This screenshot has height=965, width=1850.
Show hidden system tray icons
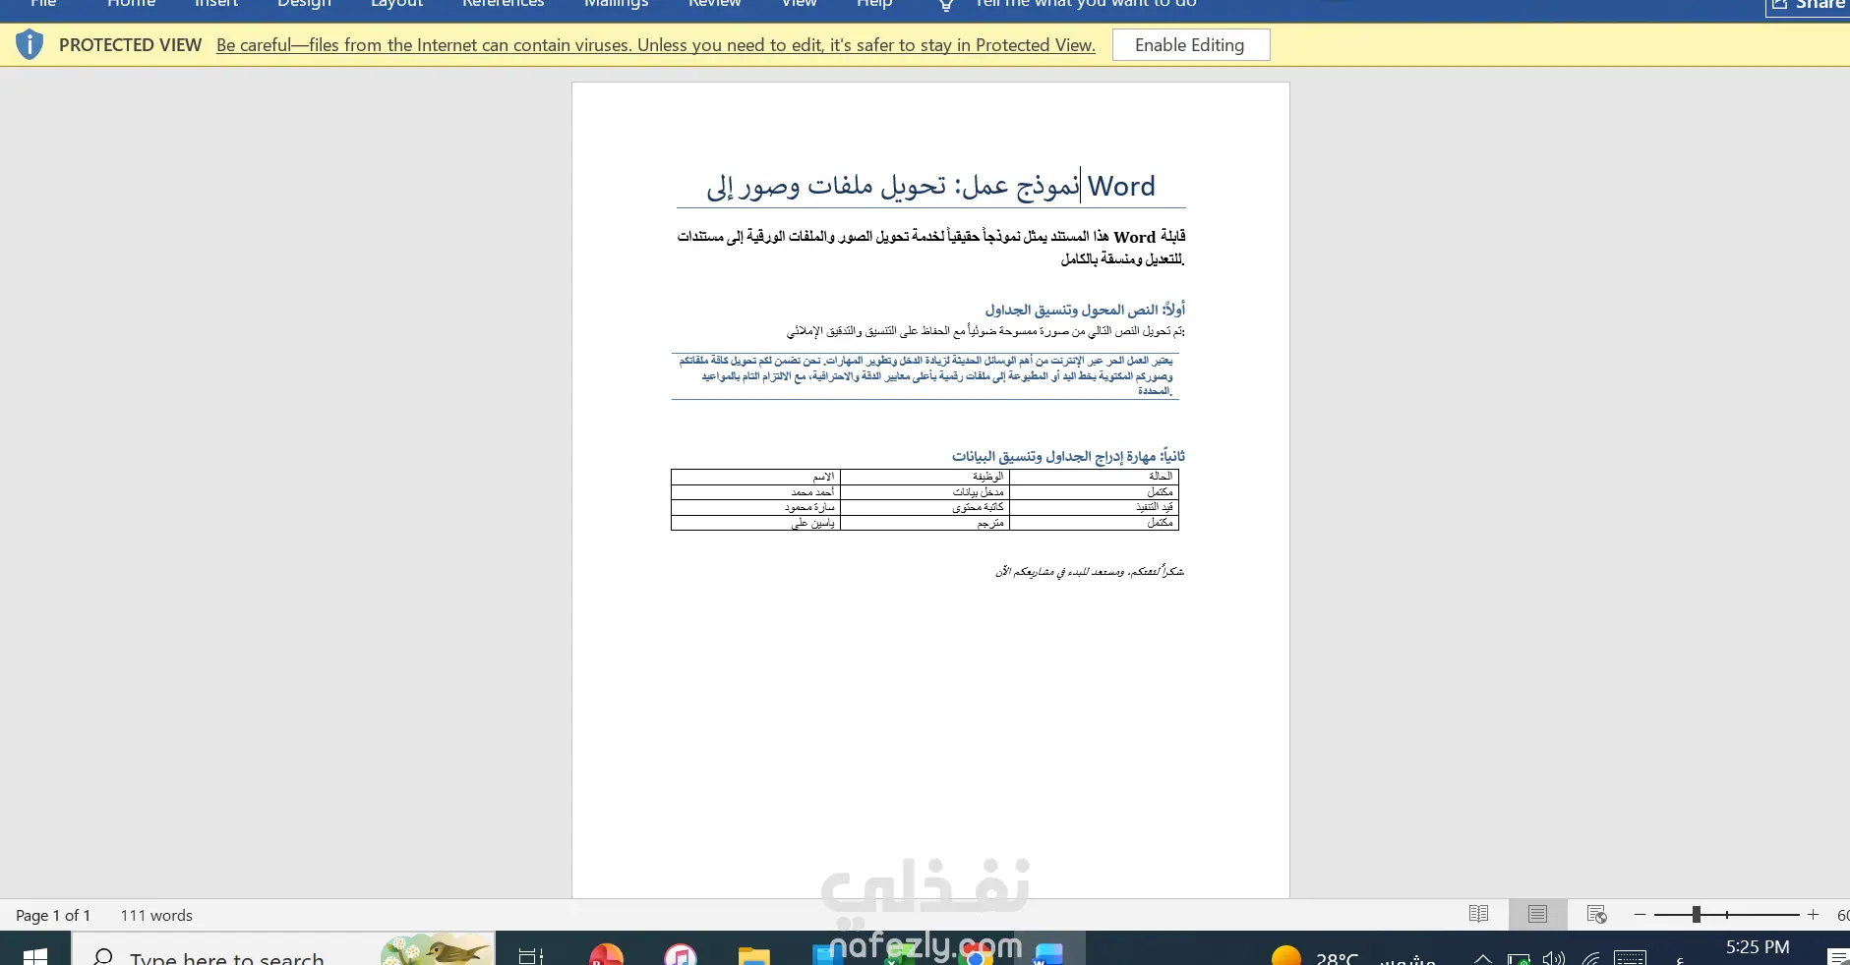1482,958
